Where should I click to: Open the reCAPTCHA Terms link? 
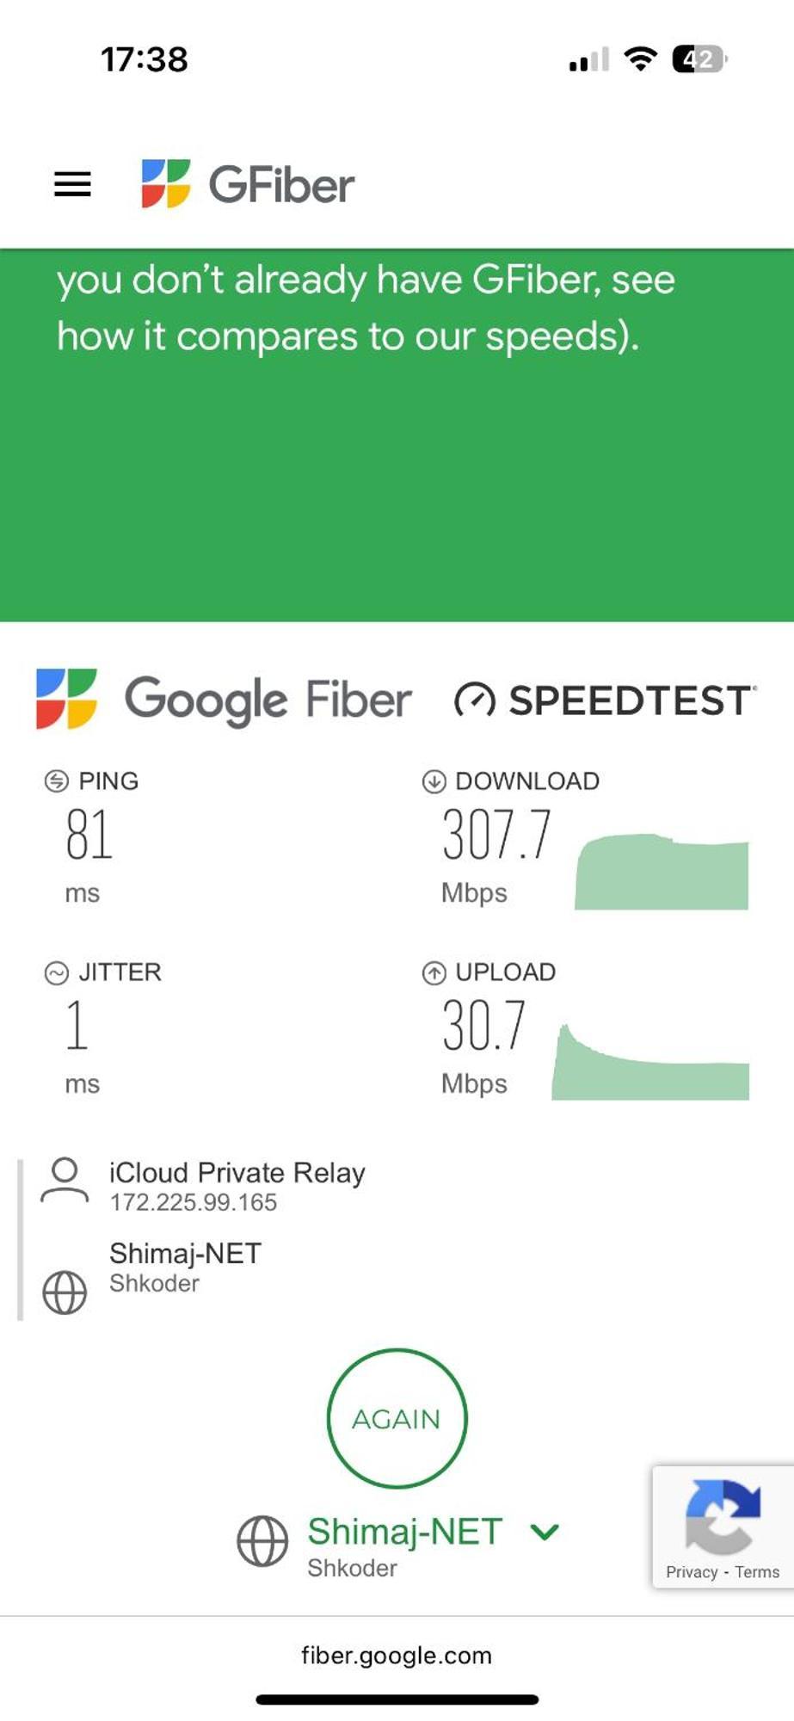point(757,1572)
